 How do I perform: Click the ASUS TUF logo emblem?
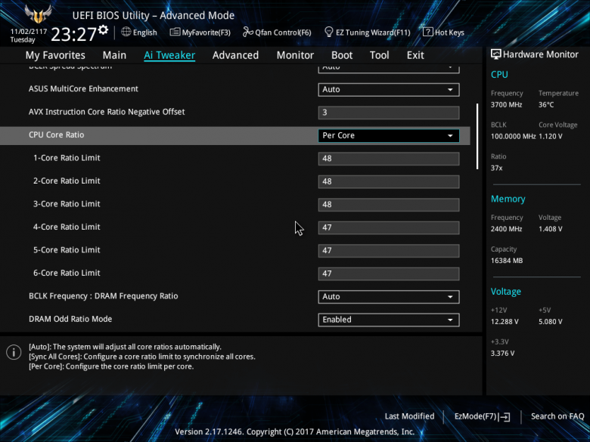(x=38, y=14)
